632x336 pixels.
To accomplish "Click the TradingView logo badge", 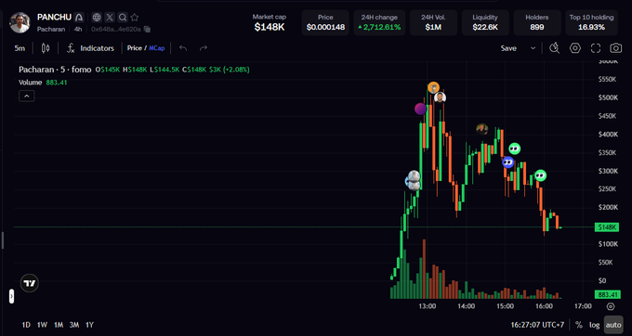I will [30, 283].
